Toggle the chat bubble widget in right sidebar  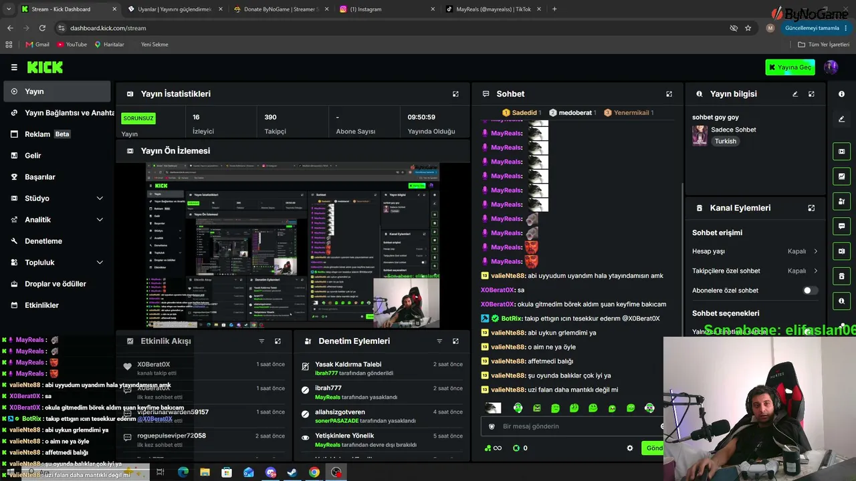click(x=841, y=226)
